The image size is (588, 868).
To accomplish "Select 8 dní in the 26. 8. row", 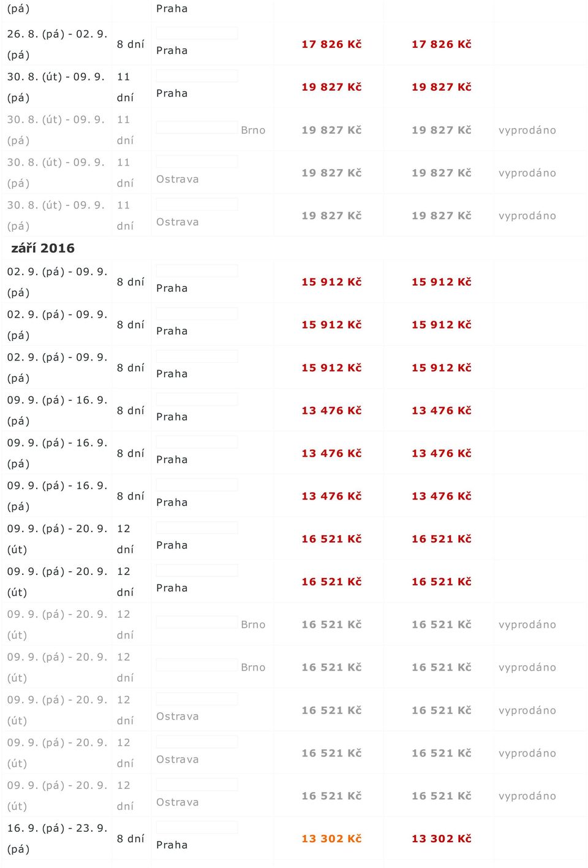I will (x=130, y=44).
